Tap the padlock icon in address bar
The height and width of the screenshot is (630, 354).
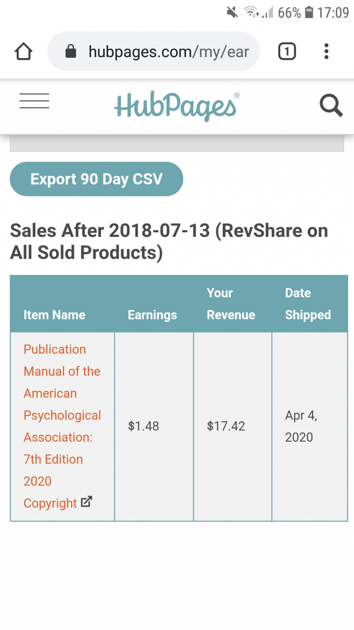click(71, 51)
